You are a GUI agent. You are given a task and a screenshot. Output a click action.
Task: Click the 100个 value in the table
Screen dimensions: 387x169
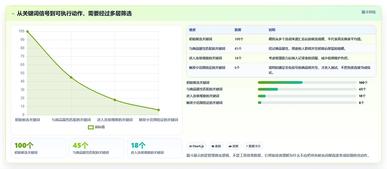click(x=239, y=39)
